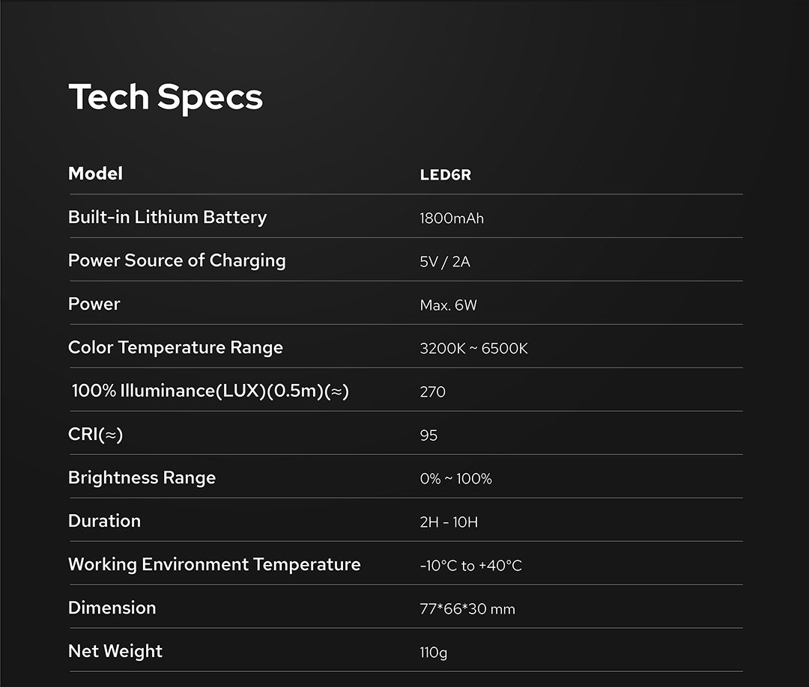Viewport: 809px width, 687px height.
Task: Click the Tech Specs heading
Action: 166,97
